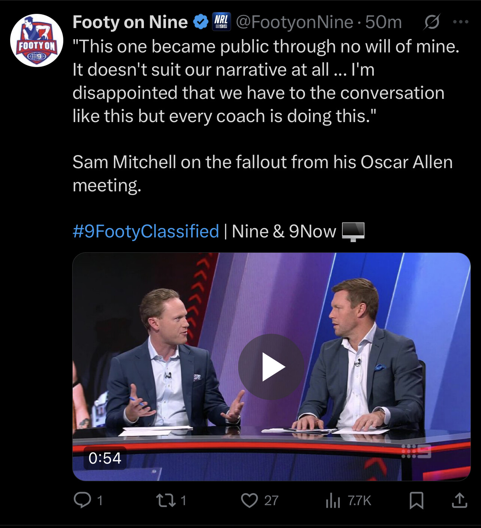Open the Footy on Nine profile avatar
Viewport: 481px width, 528px height.
coord(37,40)
